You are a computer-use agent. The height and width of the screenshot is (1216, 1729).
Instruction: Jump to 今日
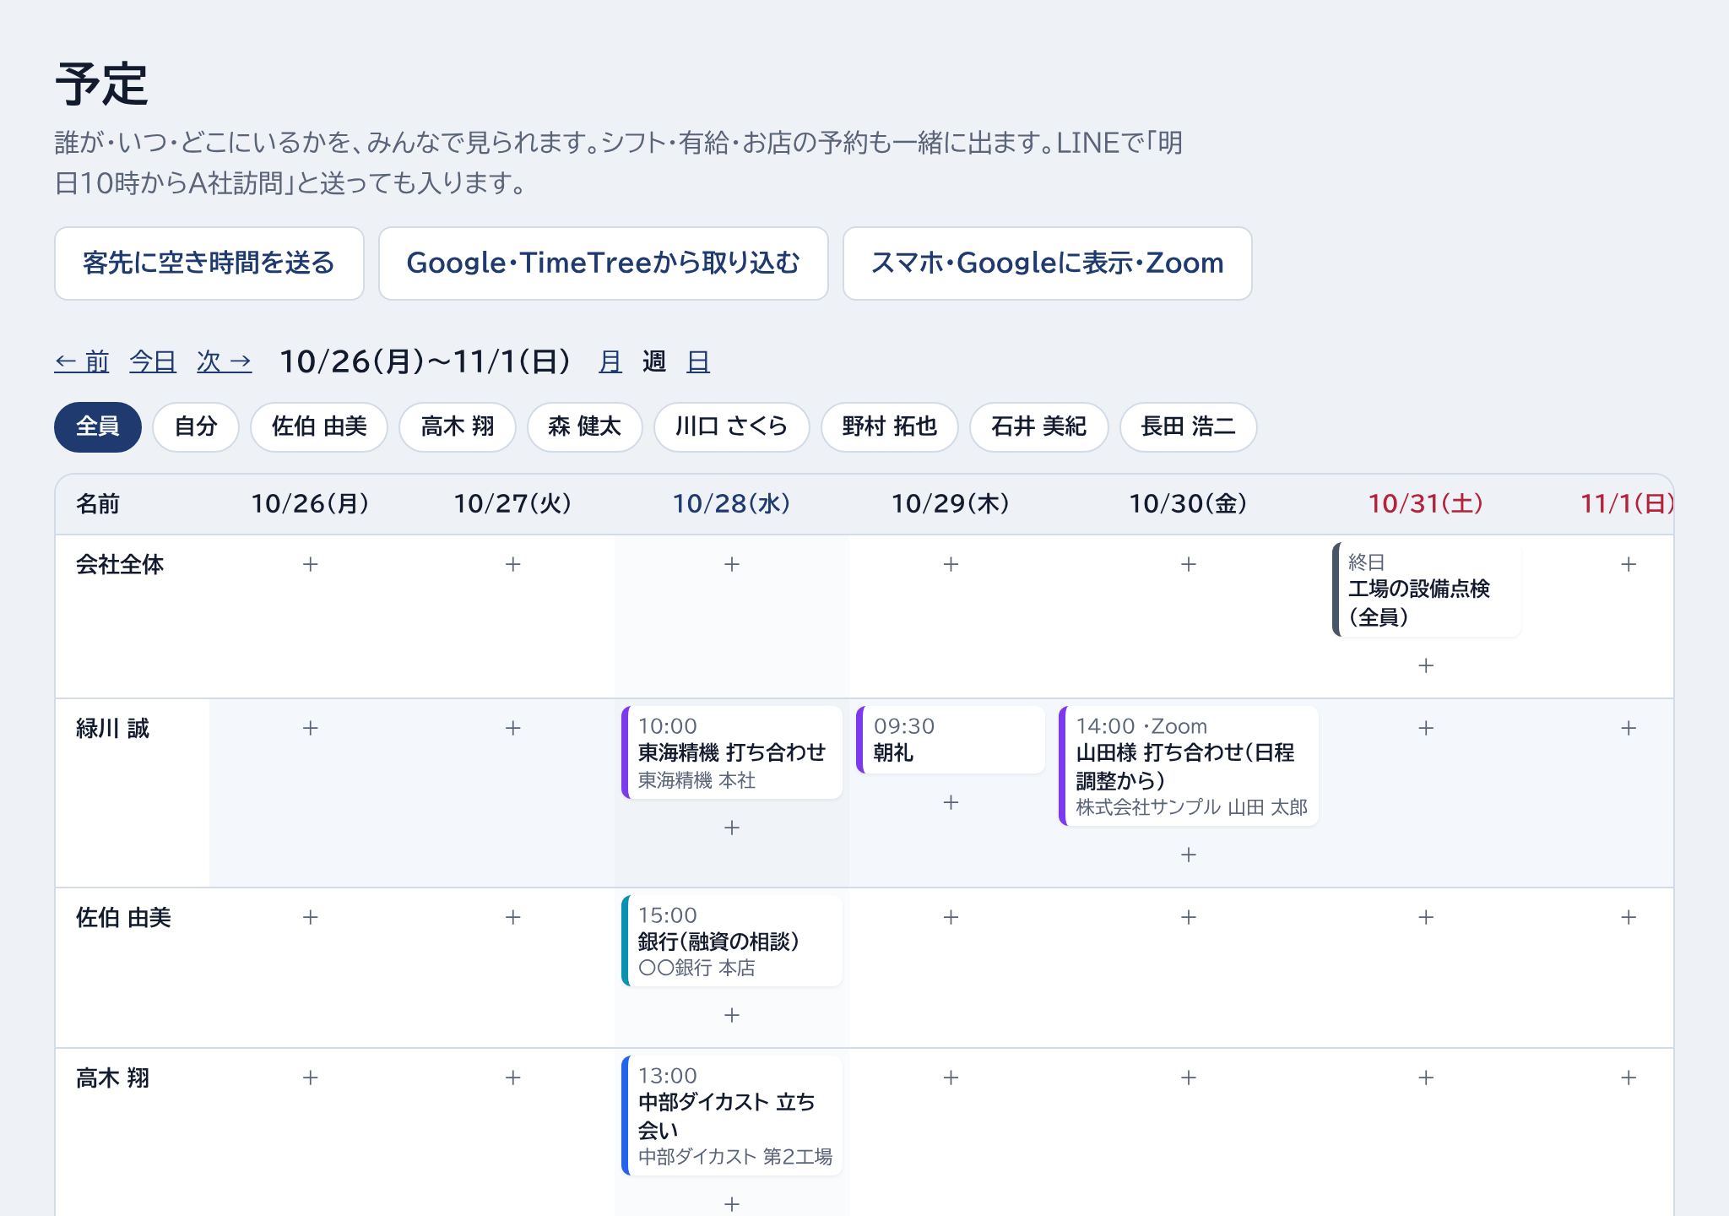(153, 361)
